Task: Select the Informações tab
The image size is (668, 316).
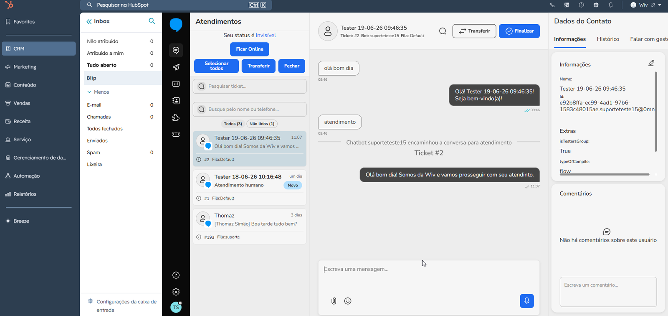Action: click(570, 39)
